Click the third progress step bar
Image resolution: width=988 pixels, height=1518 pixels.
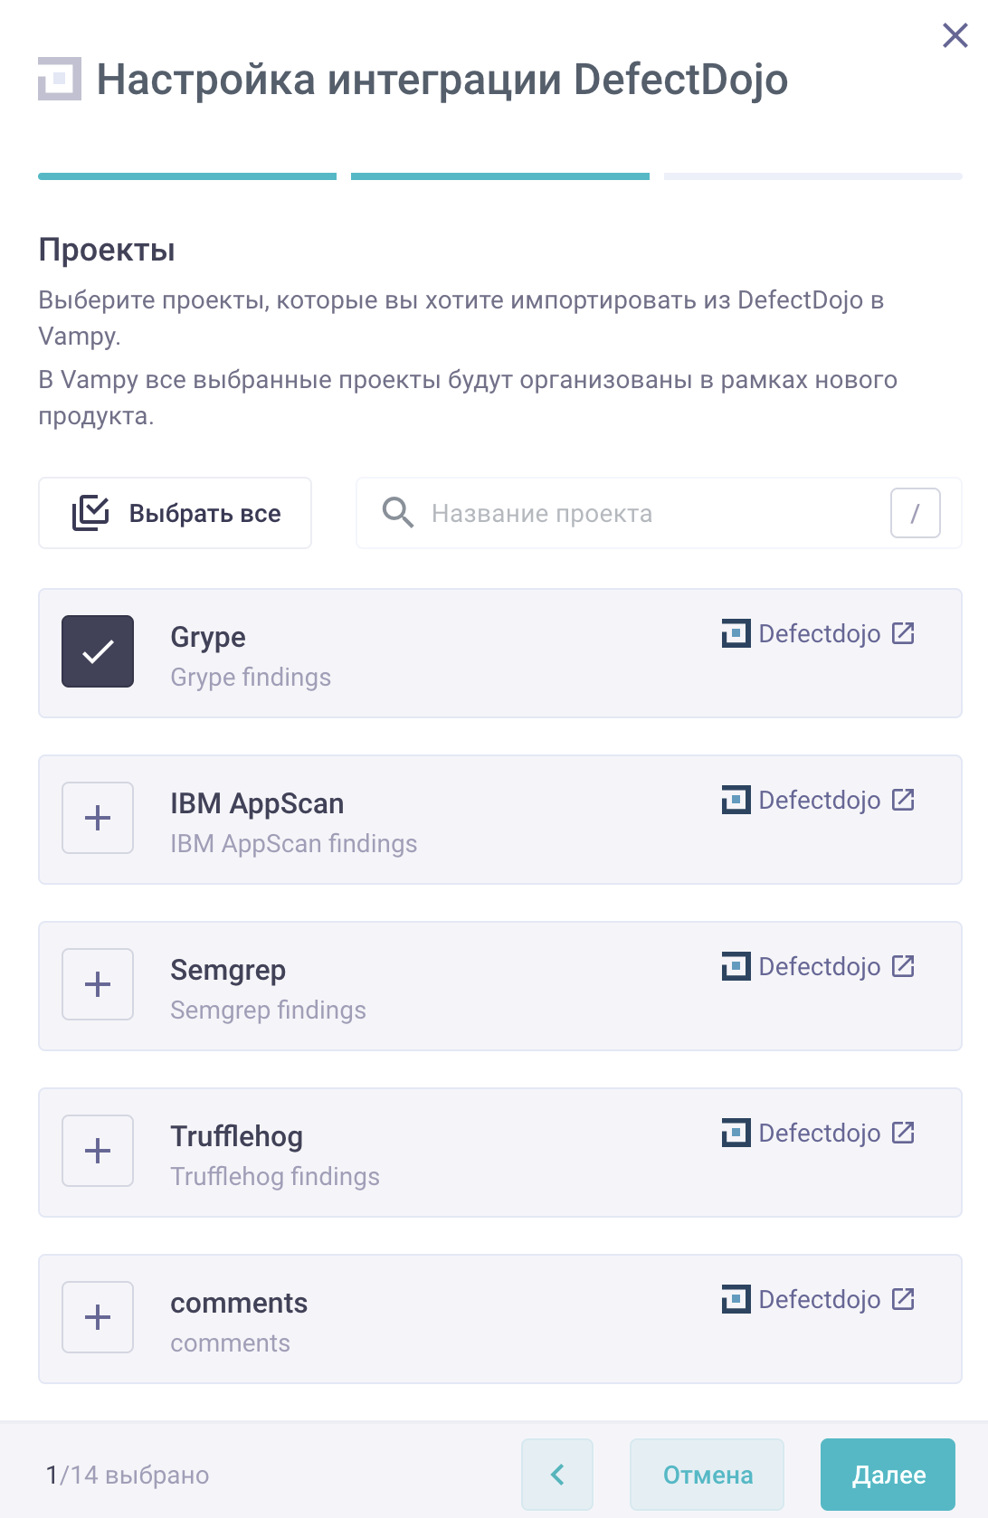tap(812, 176)
